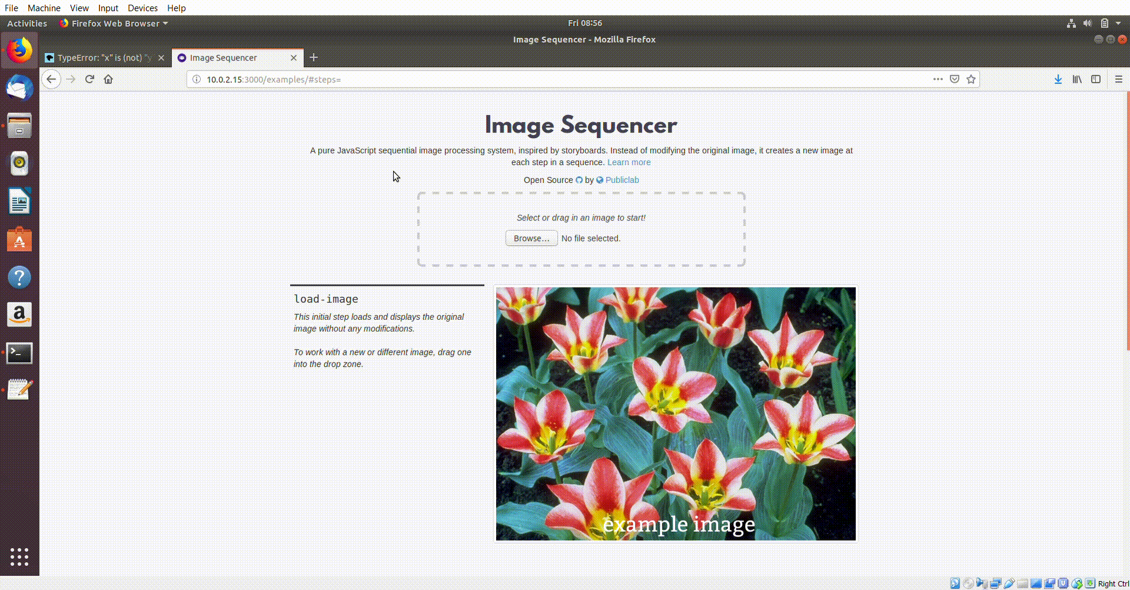The width and height of the screenshot is (1130, 590).
Task: Show Firefox downloads progress
Action: pyautogui.click(x=1058, y=79)
